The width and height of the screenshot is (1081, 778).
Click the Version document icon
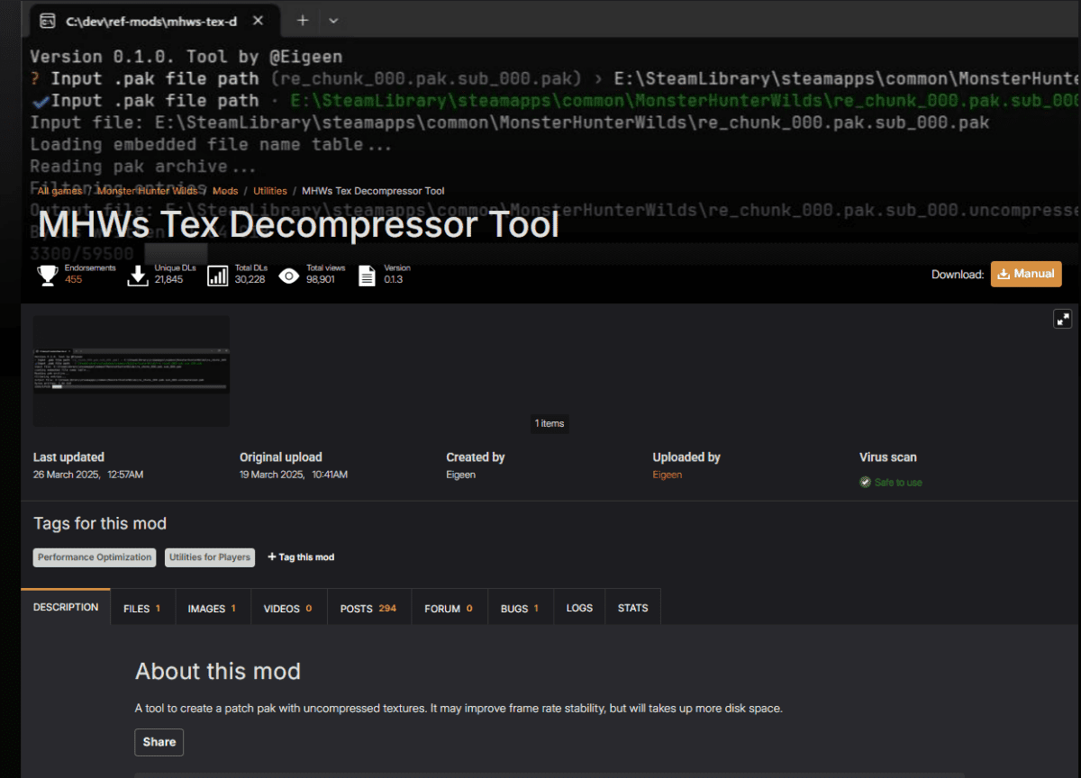[x=367, y=276]
